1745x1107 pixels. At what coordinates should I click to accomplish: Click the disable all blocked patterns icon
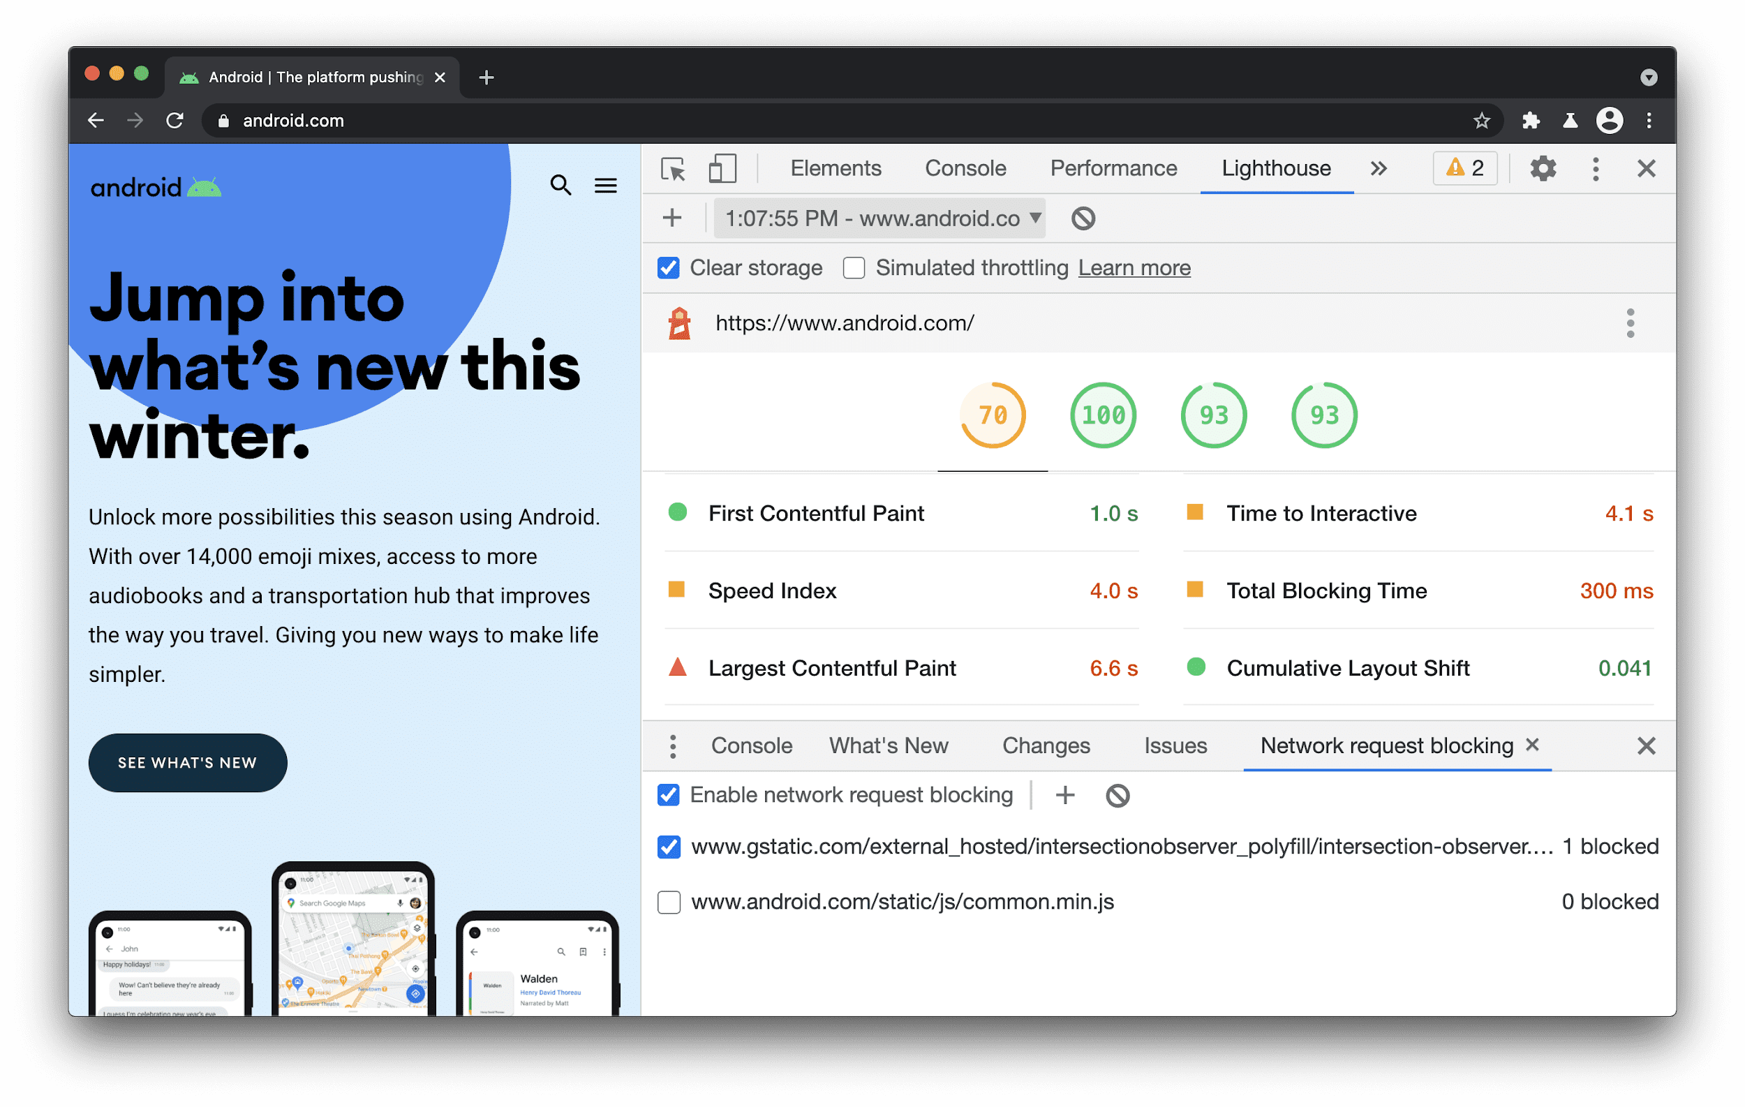point(1117,795)
